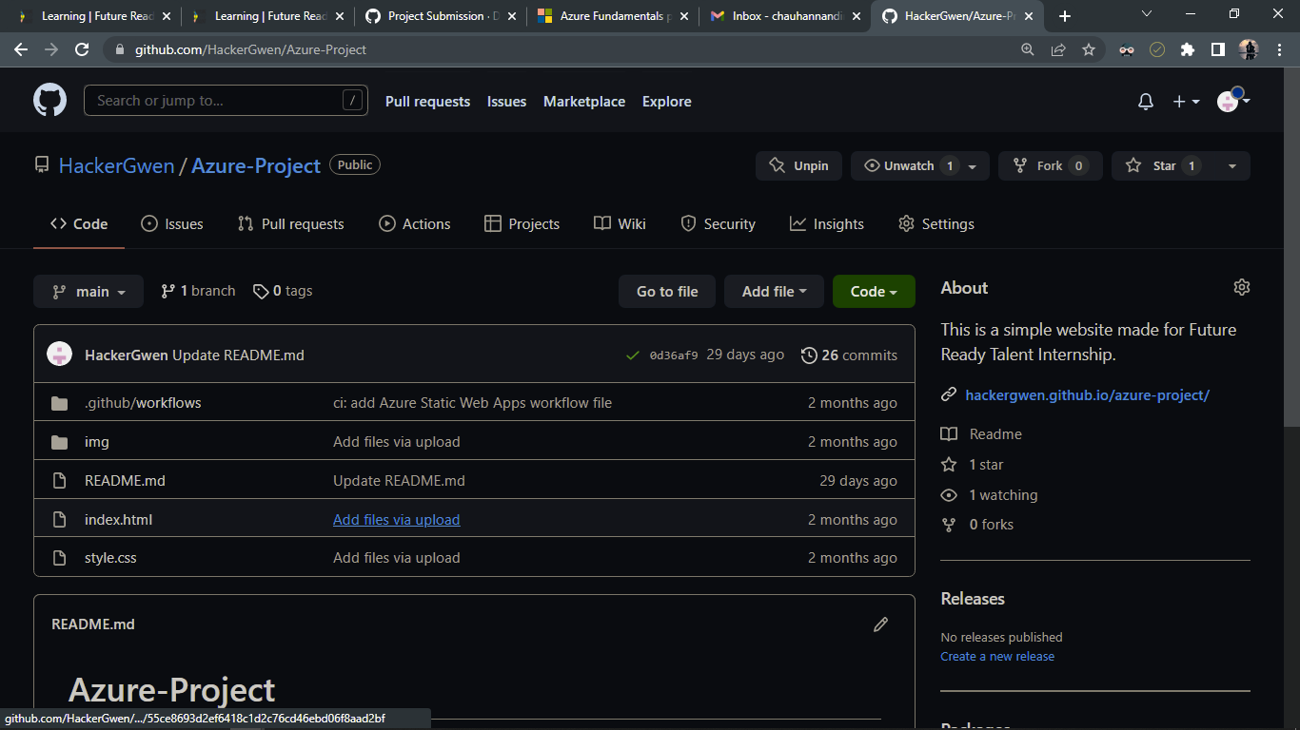Switch to the Code tab

click(x=79, y=224)
